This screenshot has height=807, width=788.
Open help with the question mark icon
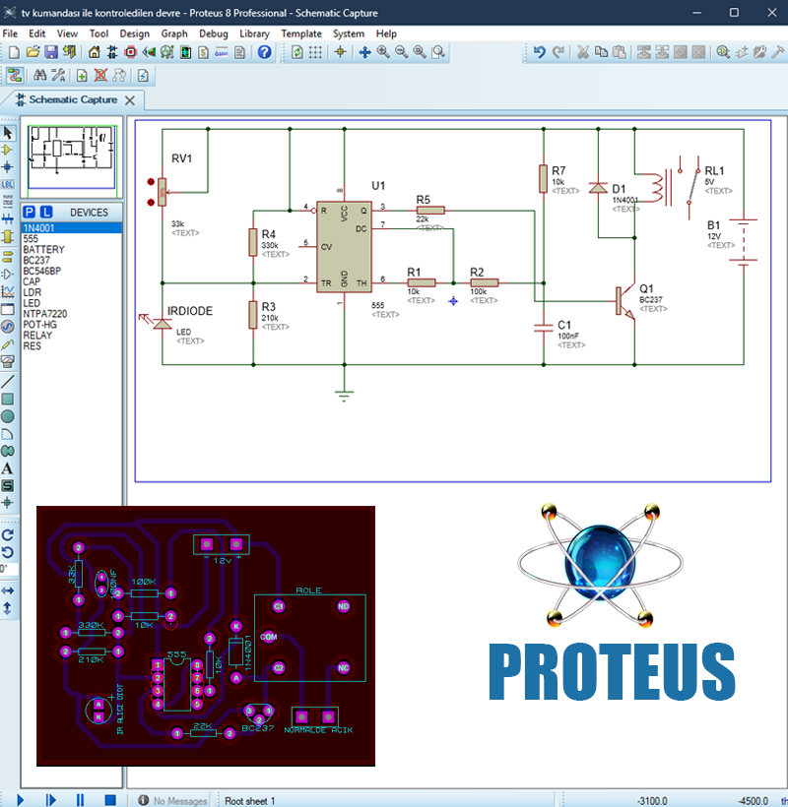pyautogui.click(x=264, y=52)
